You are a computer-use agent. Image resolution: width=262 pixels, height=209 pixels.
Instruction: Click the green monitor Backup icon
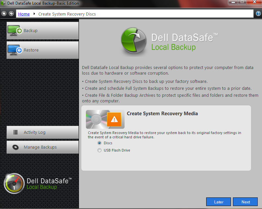(x=15, y=31)
